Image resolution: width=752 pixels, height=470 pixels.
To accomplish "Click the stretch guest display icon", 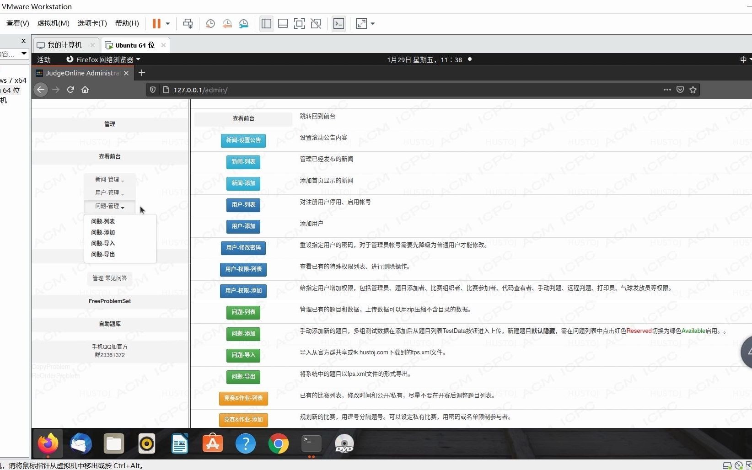I will coord(361,23).
